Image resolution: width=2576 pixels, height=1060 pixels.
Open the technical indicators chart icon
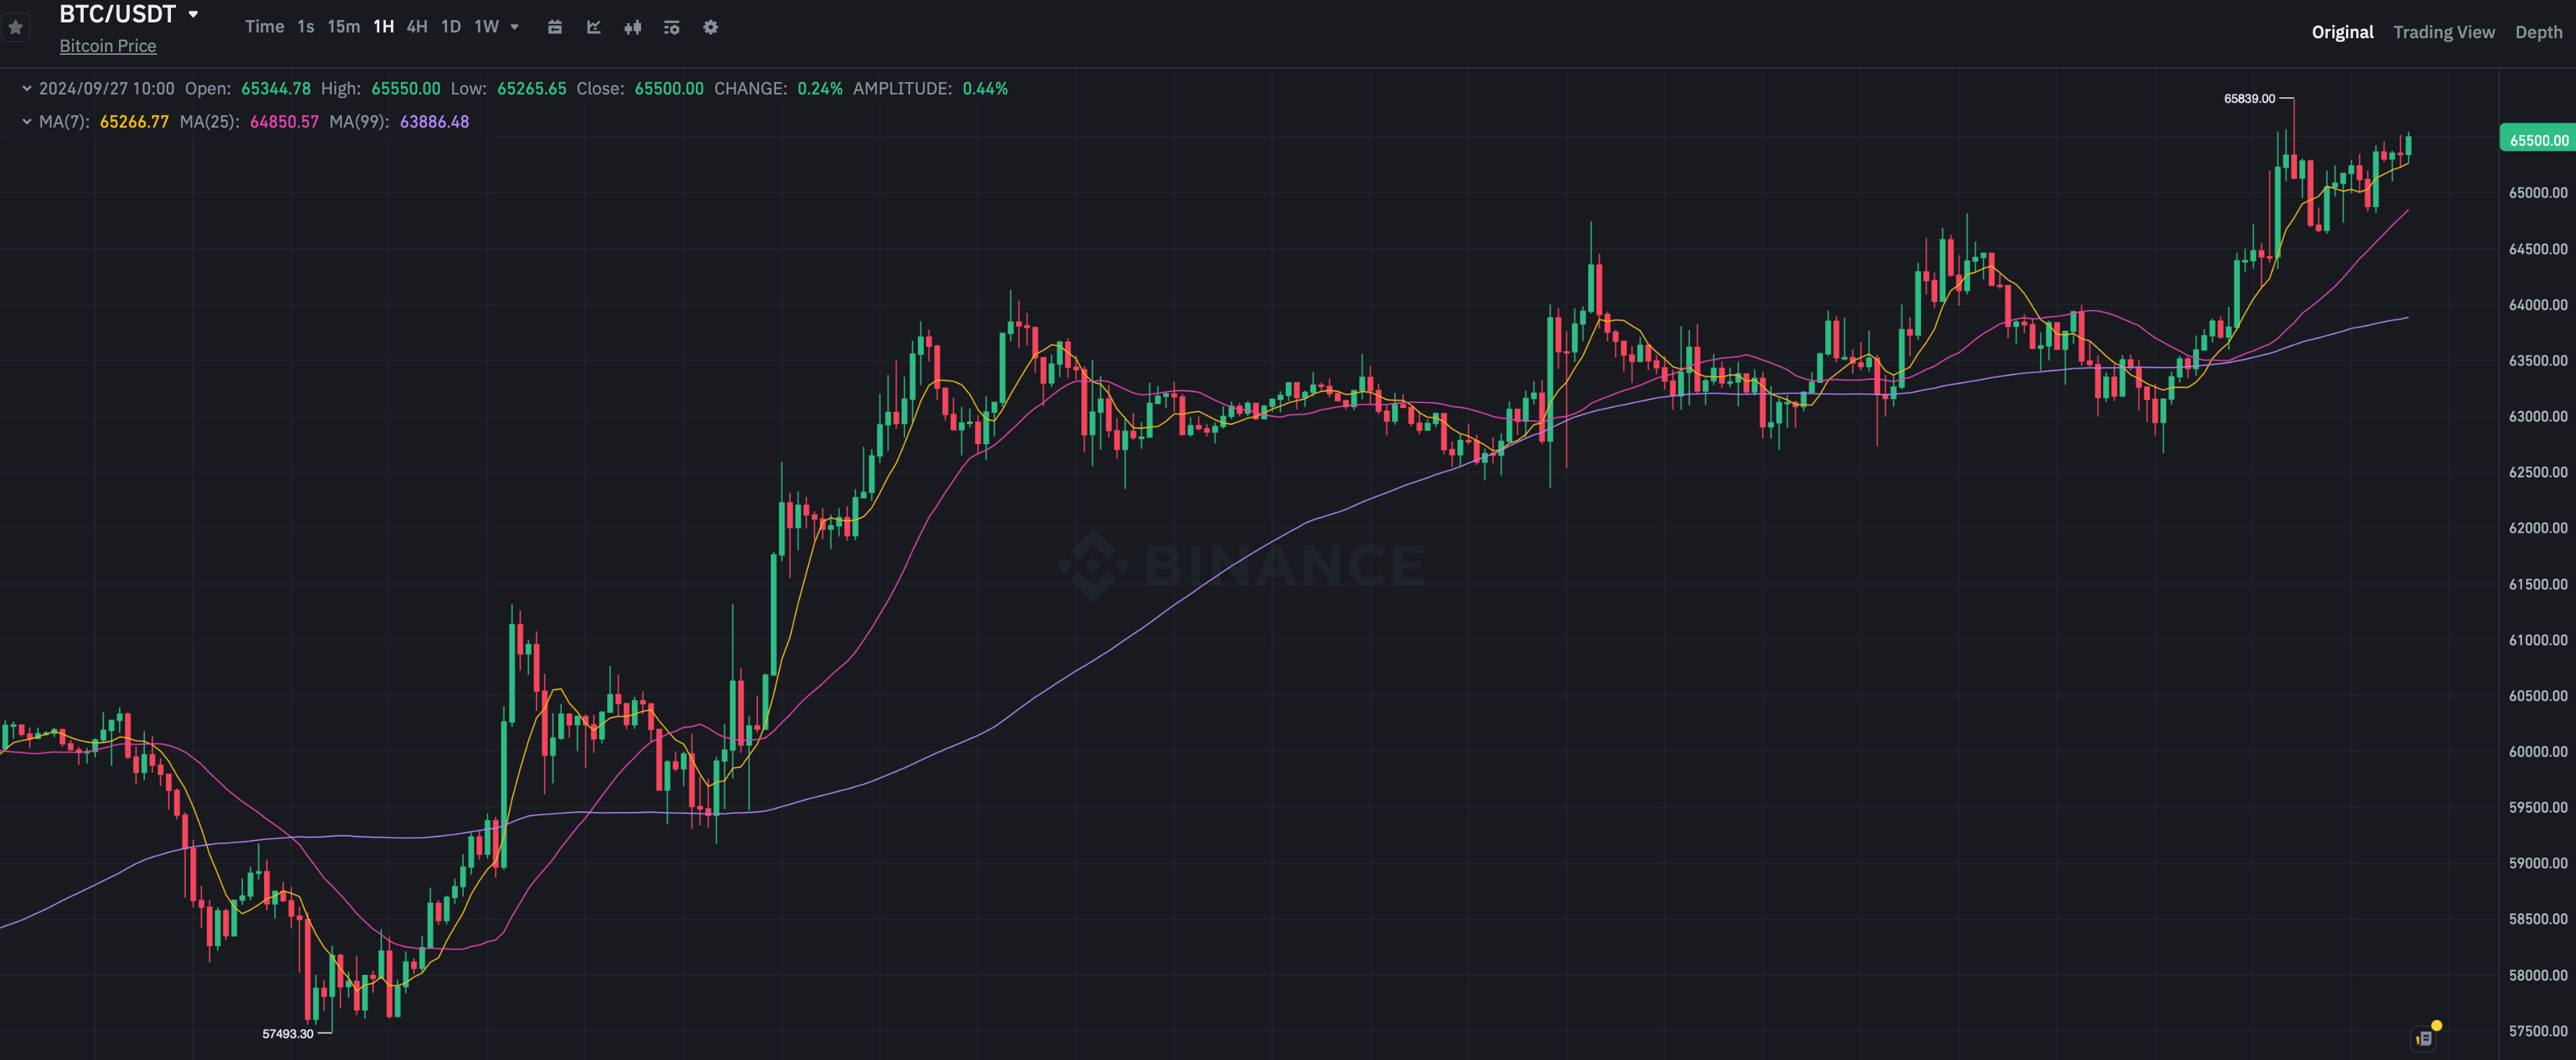tap(594, 27)
